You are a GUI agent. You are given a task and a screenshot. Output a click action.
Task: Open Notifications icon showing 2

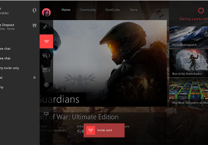(46, 70)
